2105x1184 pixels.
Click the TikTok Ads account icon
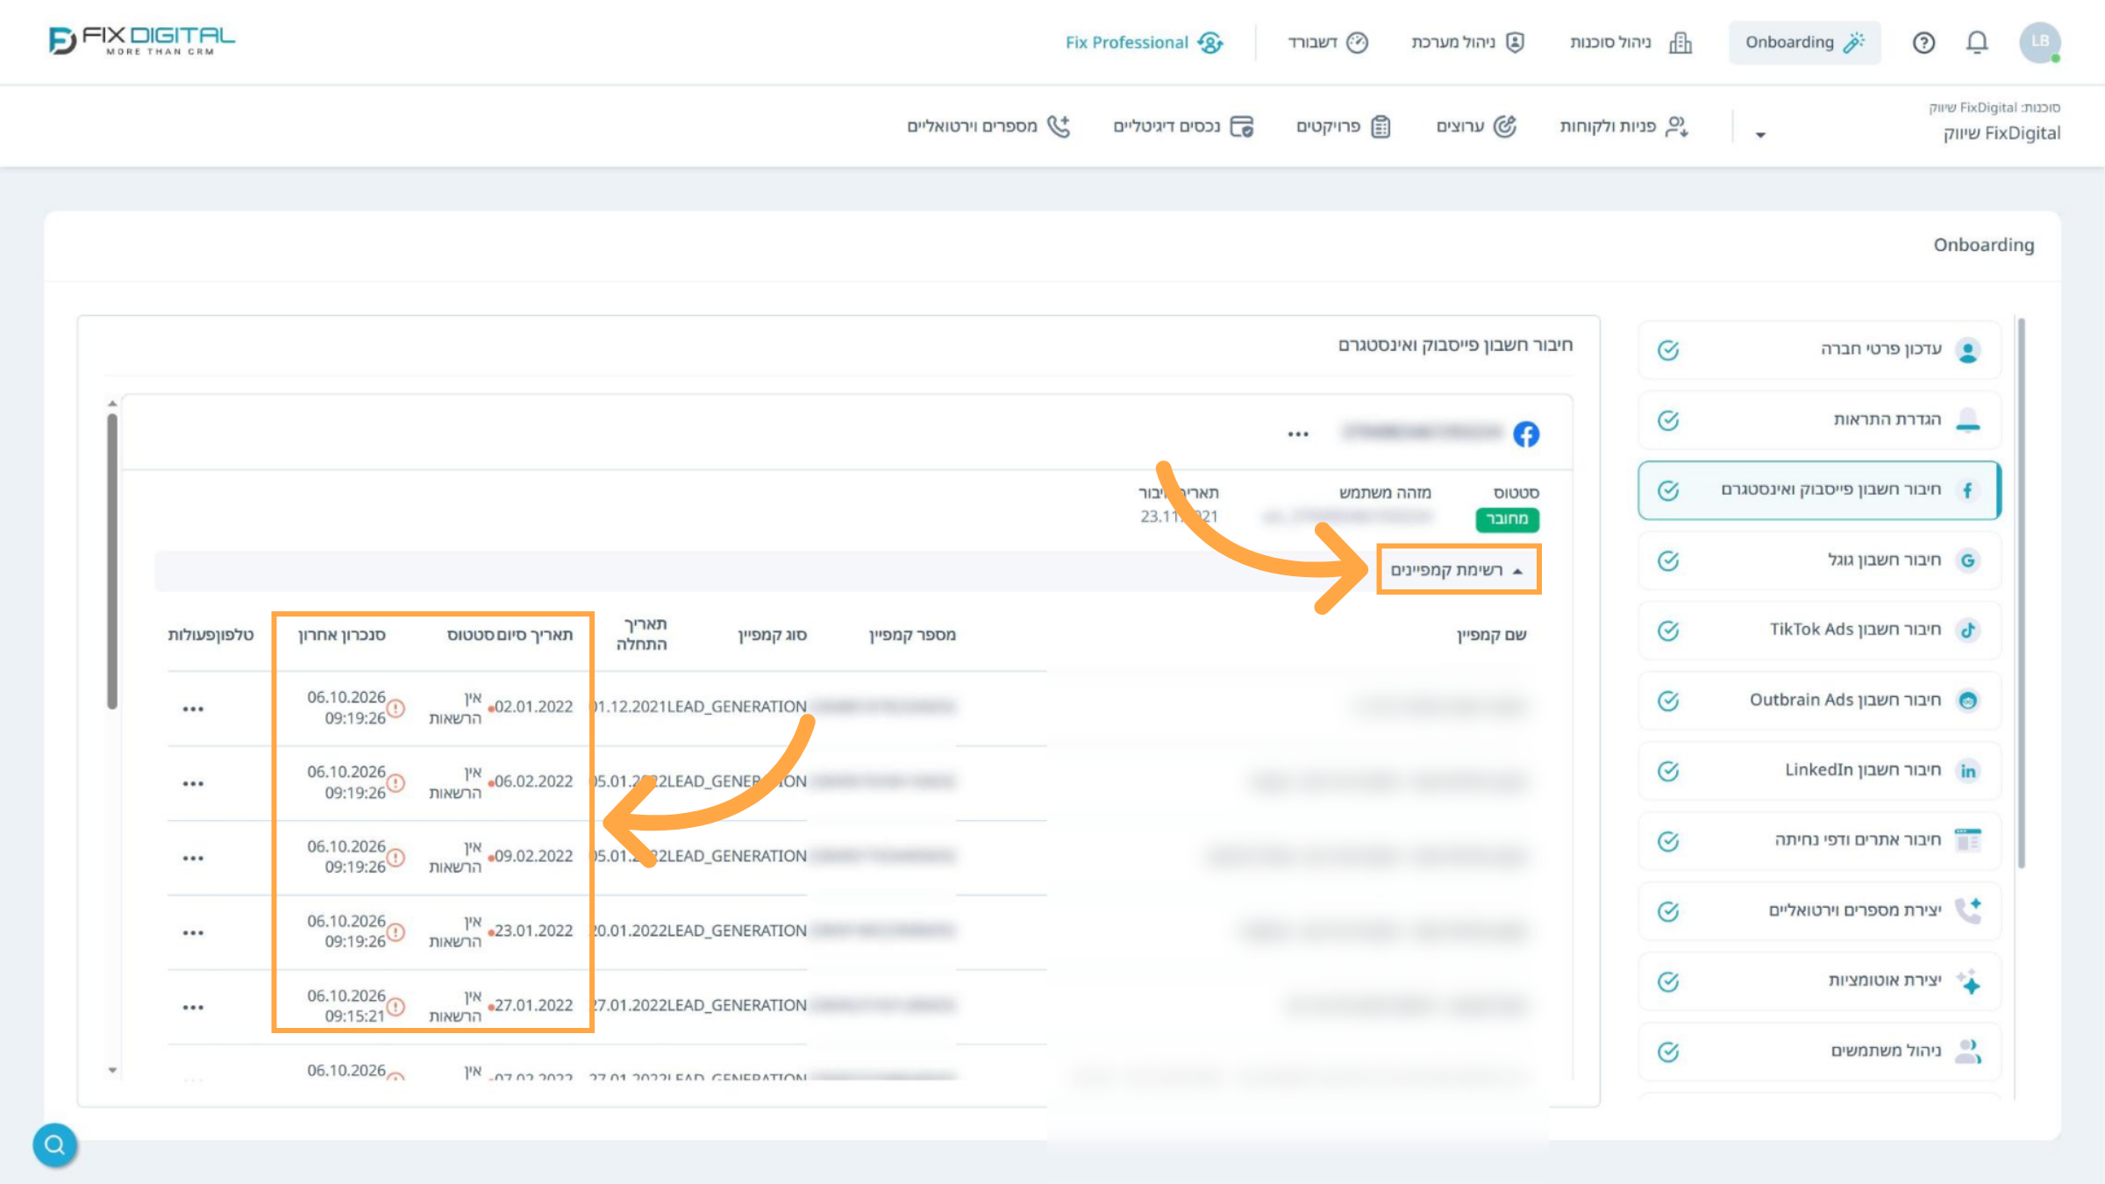pos(1967,631)
